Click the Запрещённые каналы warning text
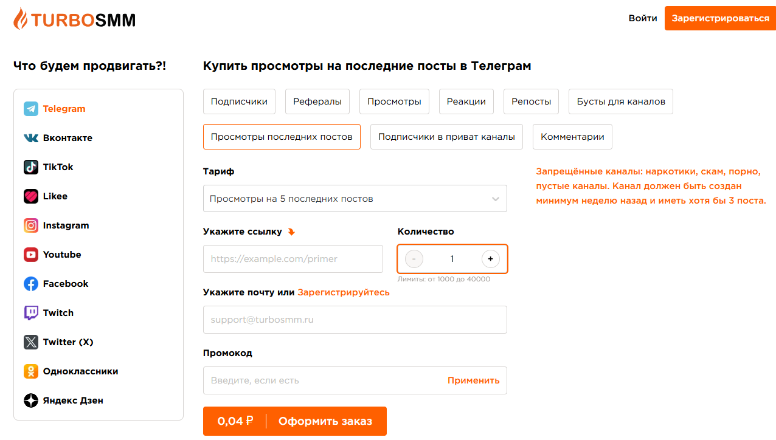 [x=651, y=186]
